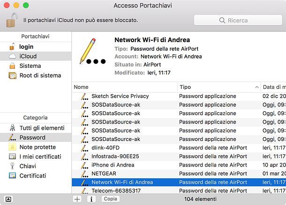Toggle the sidebar preview button at bottom-left
Viewport: 286px width, 205px height.
tap(8, 199)
